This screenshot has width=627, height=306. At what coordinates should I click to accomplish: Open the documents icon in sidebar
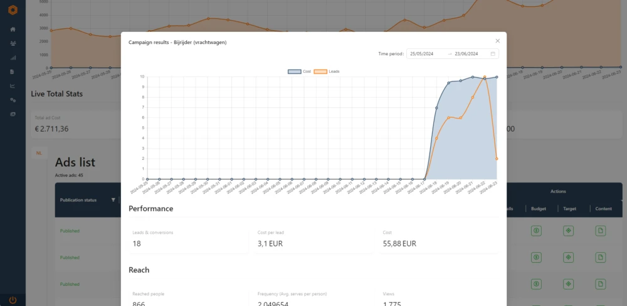coord(13,71)
